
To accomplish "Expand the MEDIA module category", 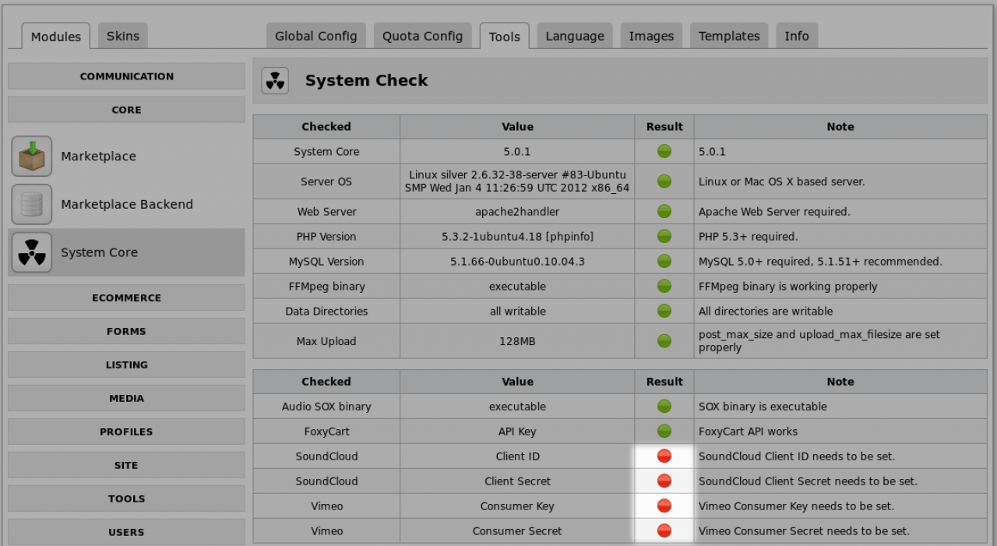I will click(126, 398).
